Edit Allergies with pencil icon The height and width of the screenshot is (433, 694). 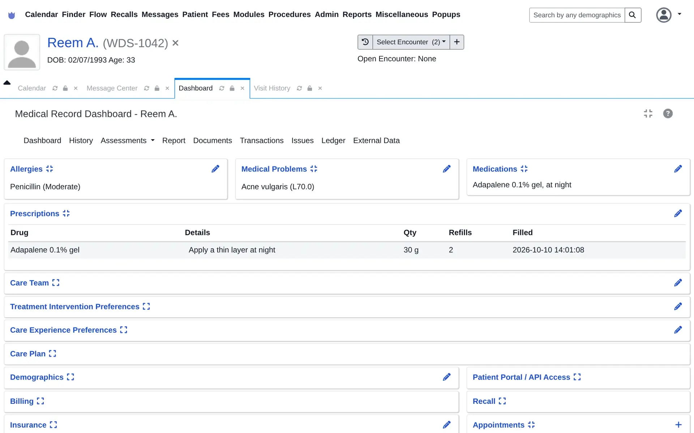(215, 169)
